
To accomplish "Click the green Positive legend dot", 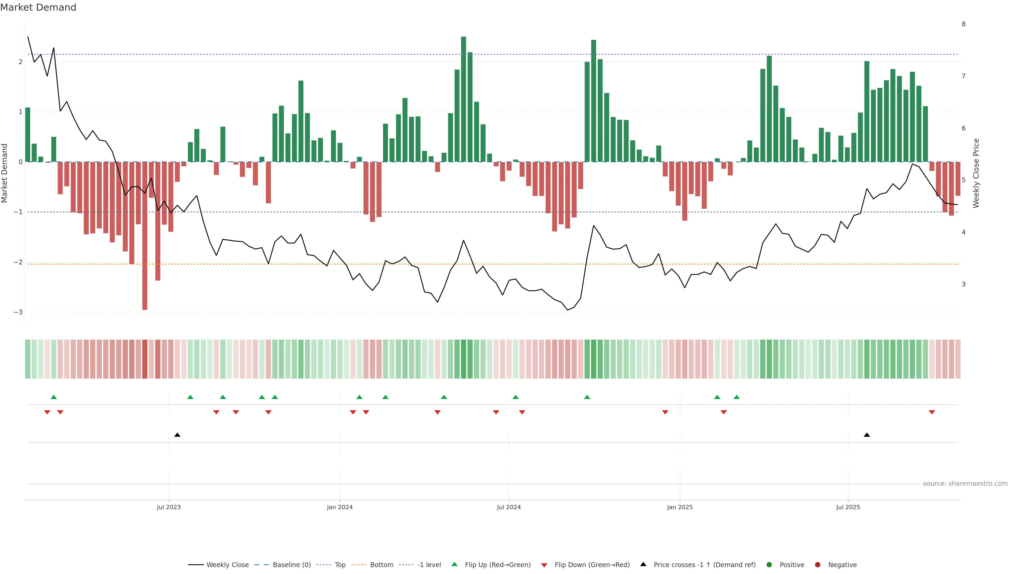I will (x=769, y=565).
